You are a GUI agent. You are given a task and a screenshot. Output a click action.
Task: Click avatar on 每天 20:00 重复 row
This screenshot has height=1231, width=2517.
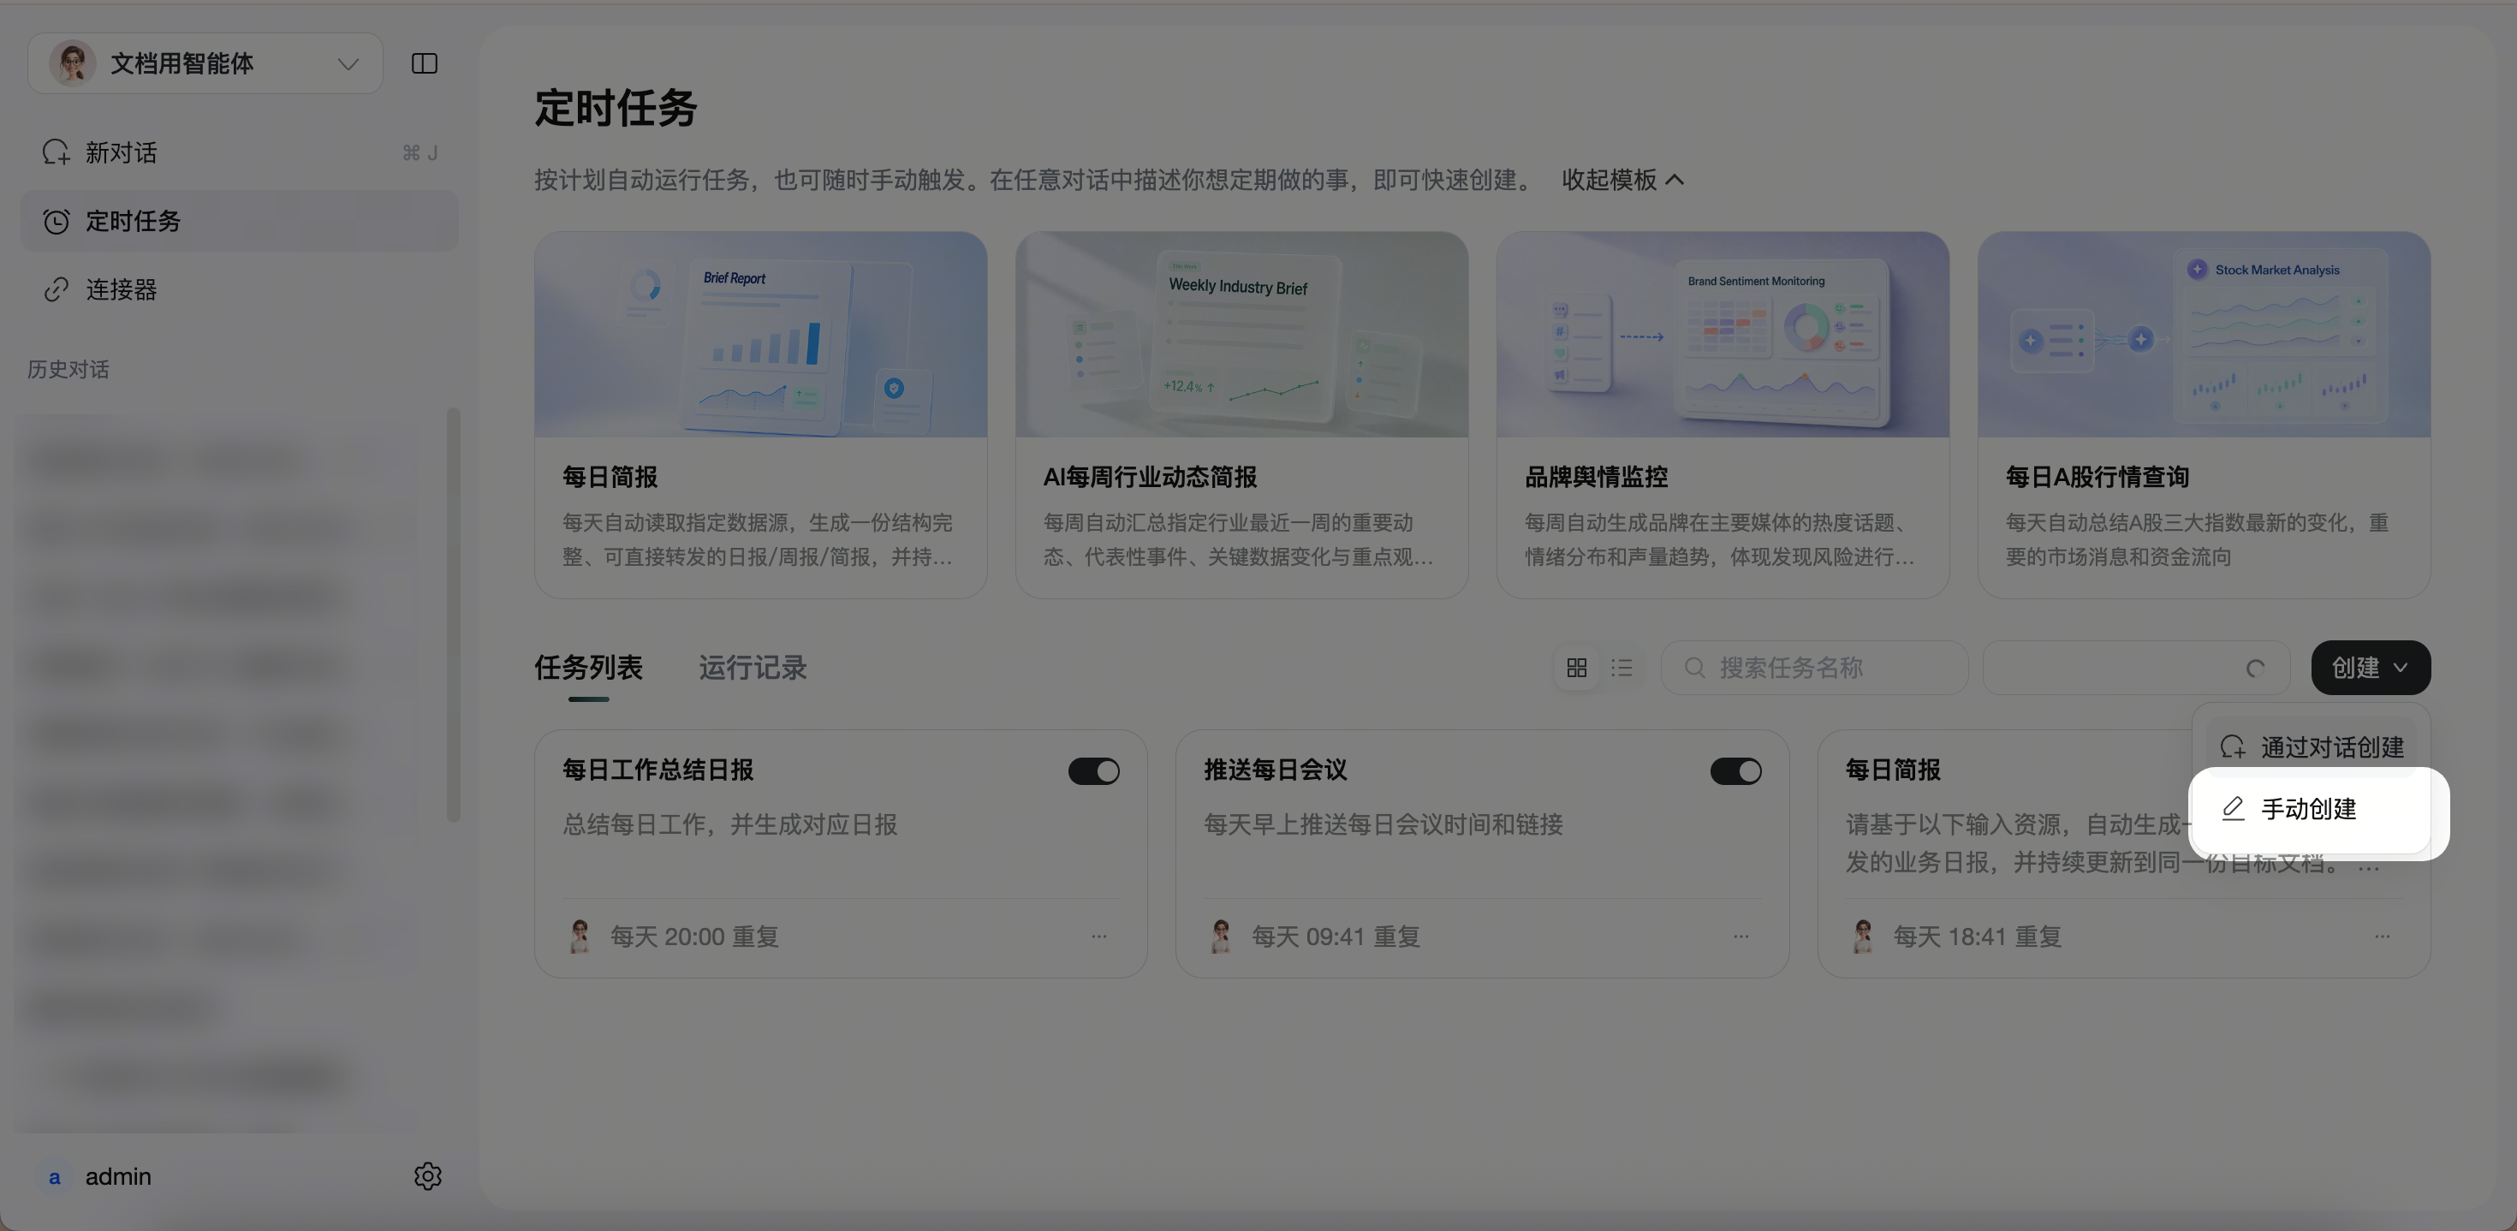(x=580, y=936)
